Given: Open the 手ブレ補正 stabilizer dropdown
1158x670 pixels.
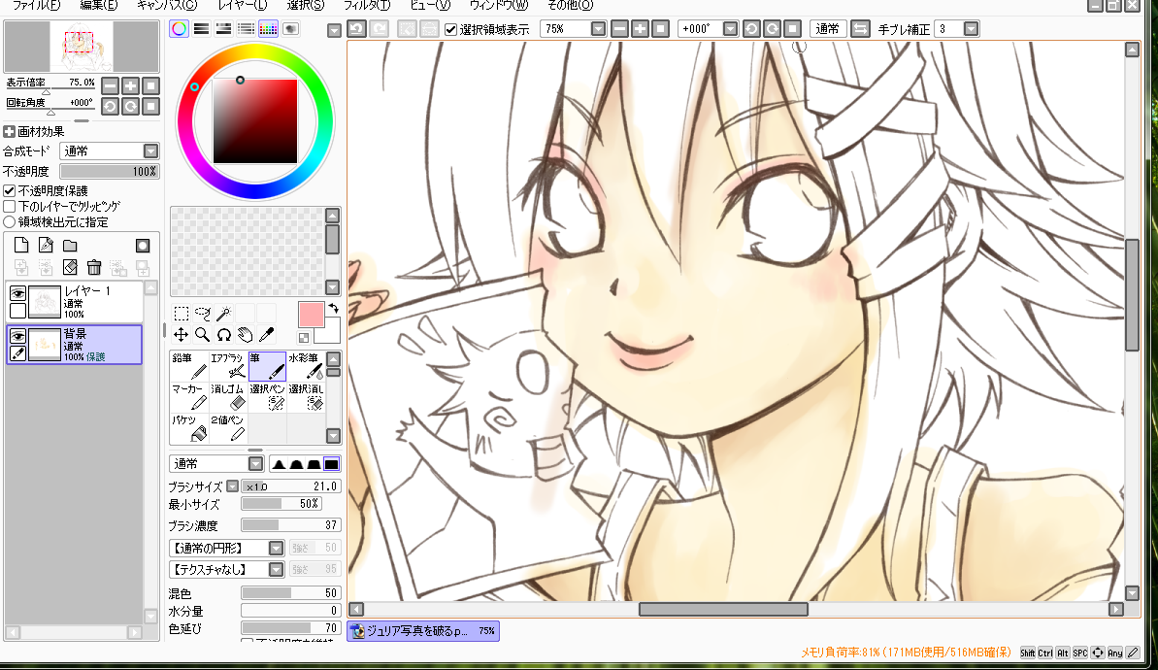Looking at the screenshot, I should click(971, 29).
